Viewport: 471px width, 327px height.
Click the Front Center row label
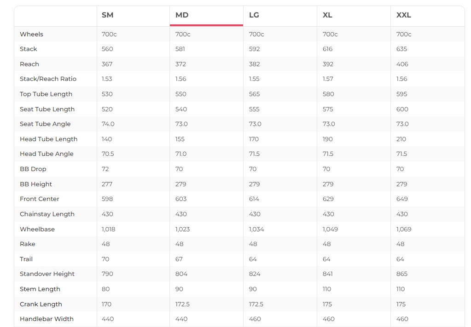point(39,199)
